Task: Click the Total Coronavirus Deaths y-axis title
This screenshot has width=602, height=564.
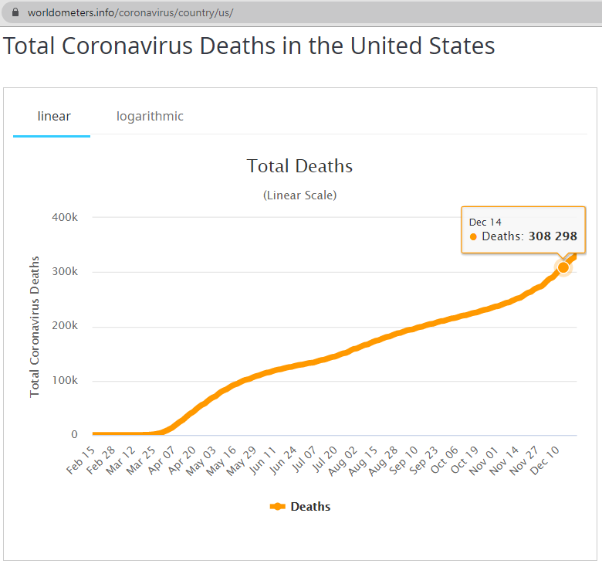Action: [35, 326]
